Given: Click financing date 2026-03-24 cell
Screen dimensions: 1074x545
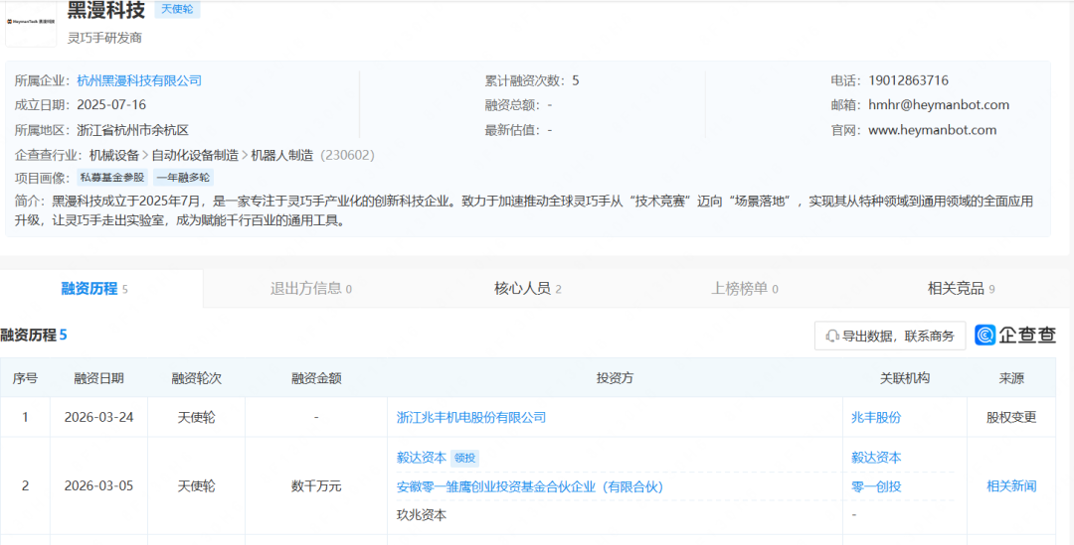Looking at the screenshot, I should pyautogui.click(x=98, y=417).
